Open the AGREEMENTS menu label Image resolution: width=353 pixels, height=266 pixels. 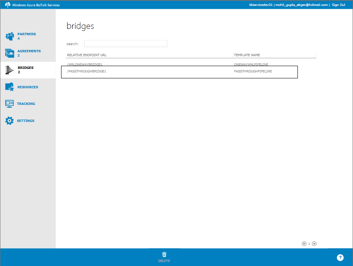[29, 51]
